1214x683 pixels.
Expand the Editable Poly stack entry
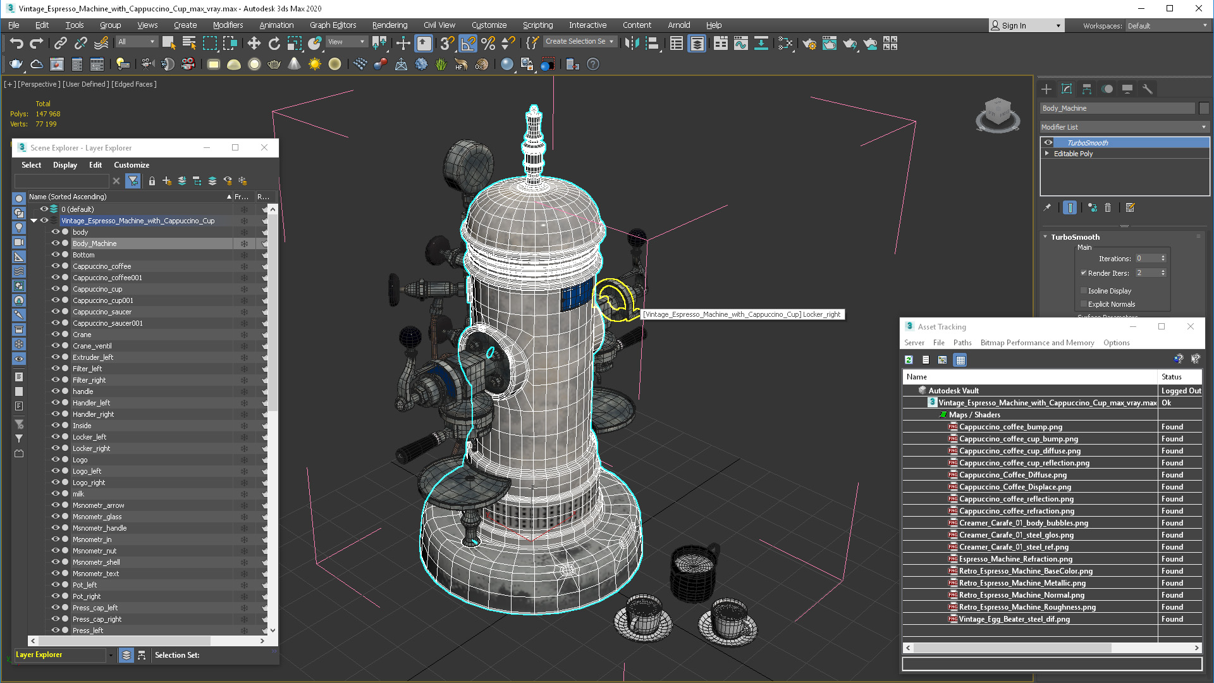[x=1048, y=154]
